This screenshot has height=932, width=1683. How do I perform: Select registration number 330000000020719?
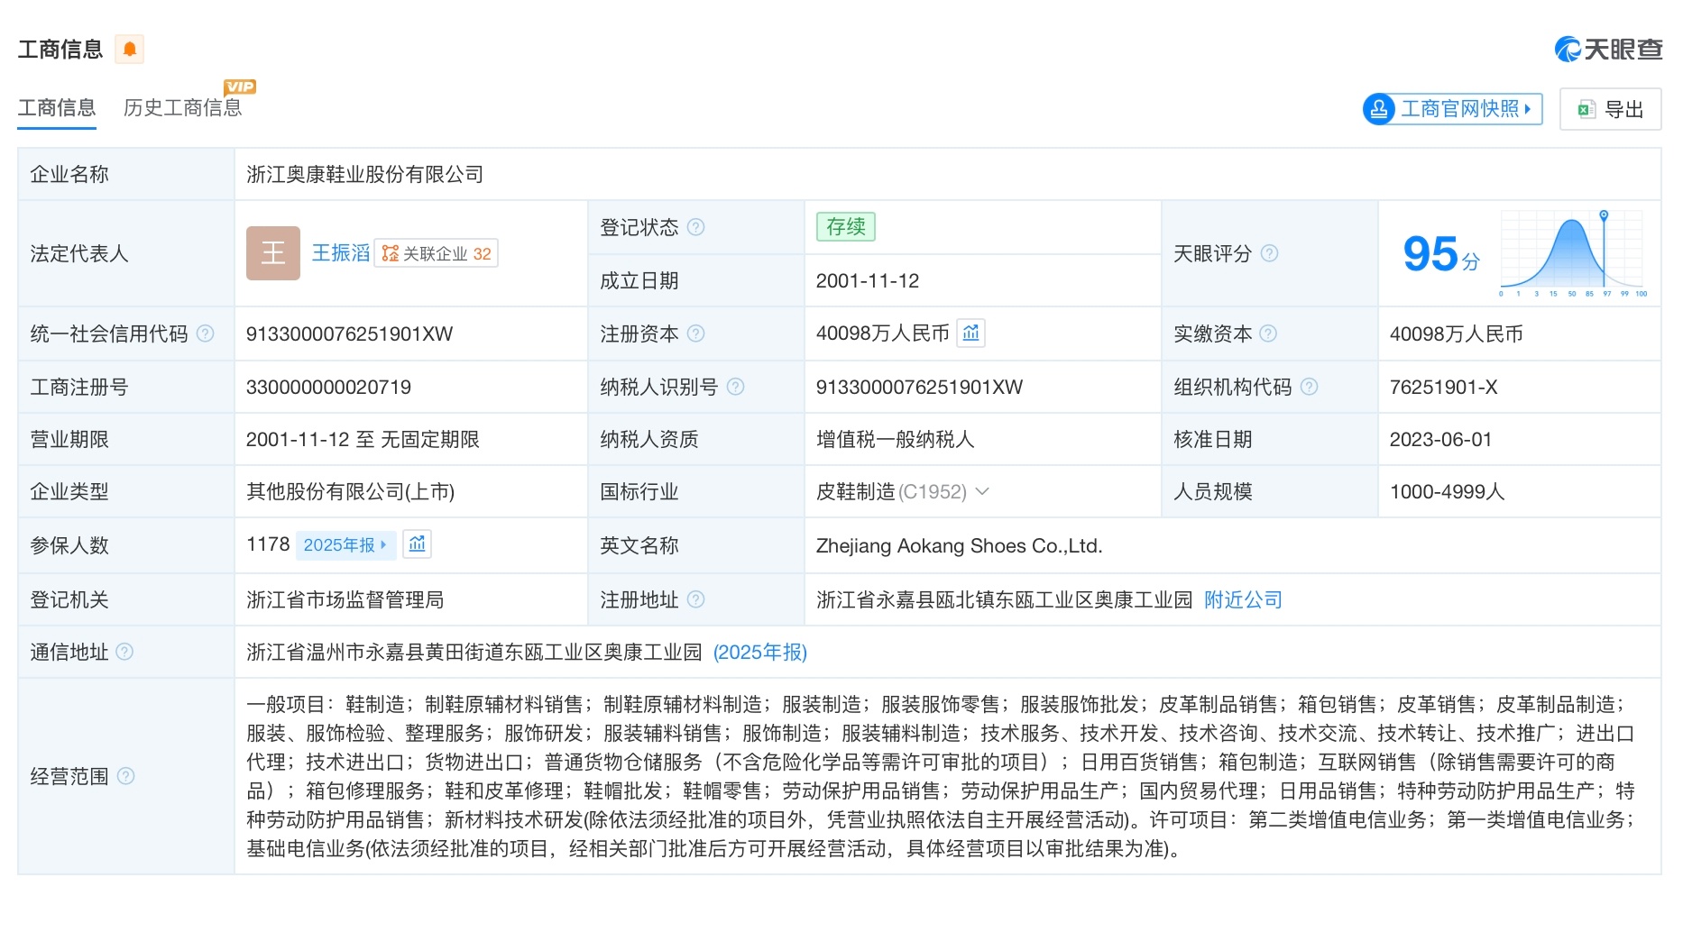[328, 387]
